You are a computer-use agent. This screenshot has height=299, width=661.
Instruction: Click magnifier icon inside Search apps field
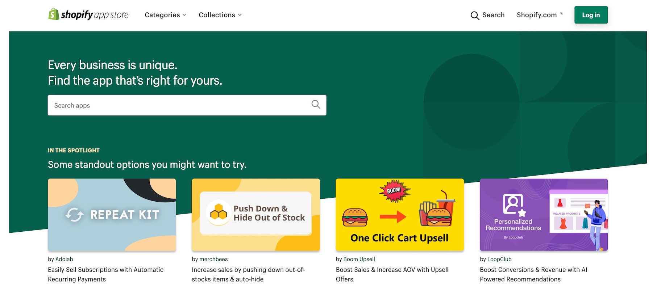pos(316,105)
